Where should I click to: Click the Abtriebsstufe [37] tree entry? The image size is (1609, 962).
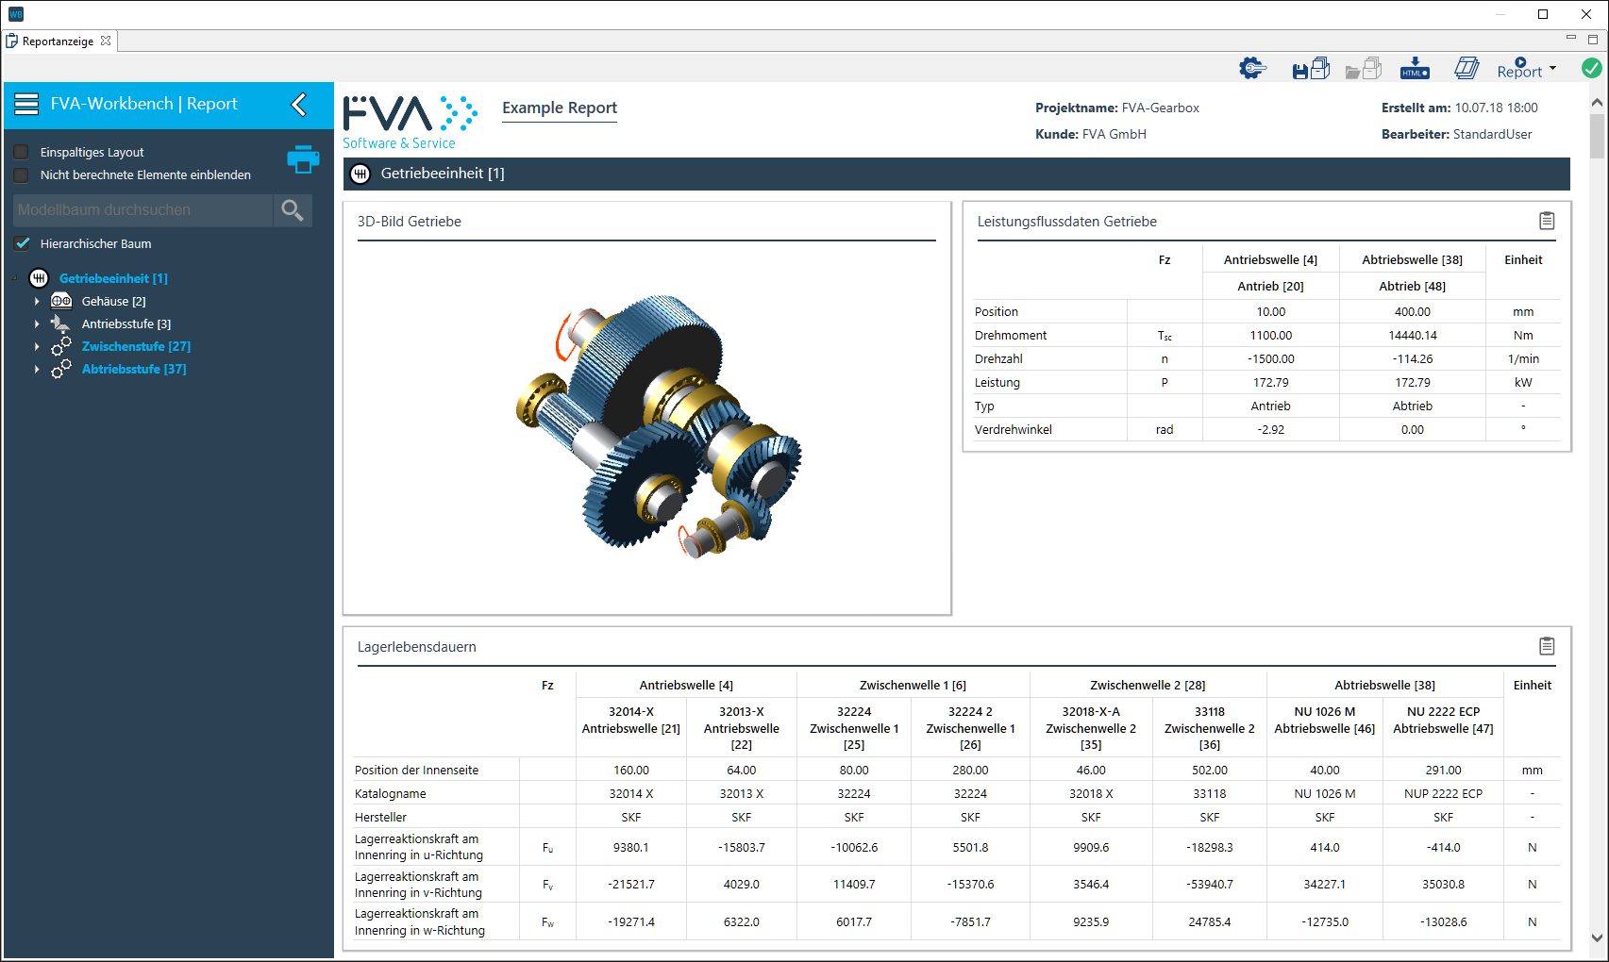coord(134,369)
